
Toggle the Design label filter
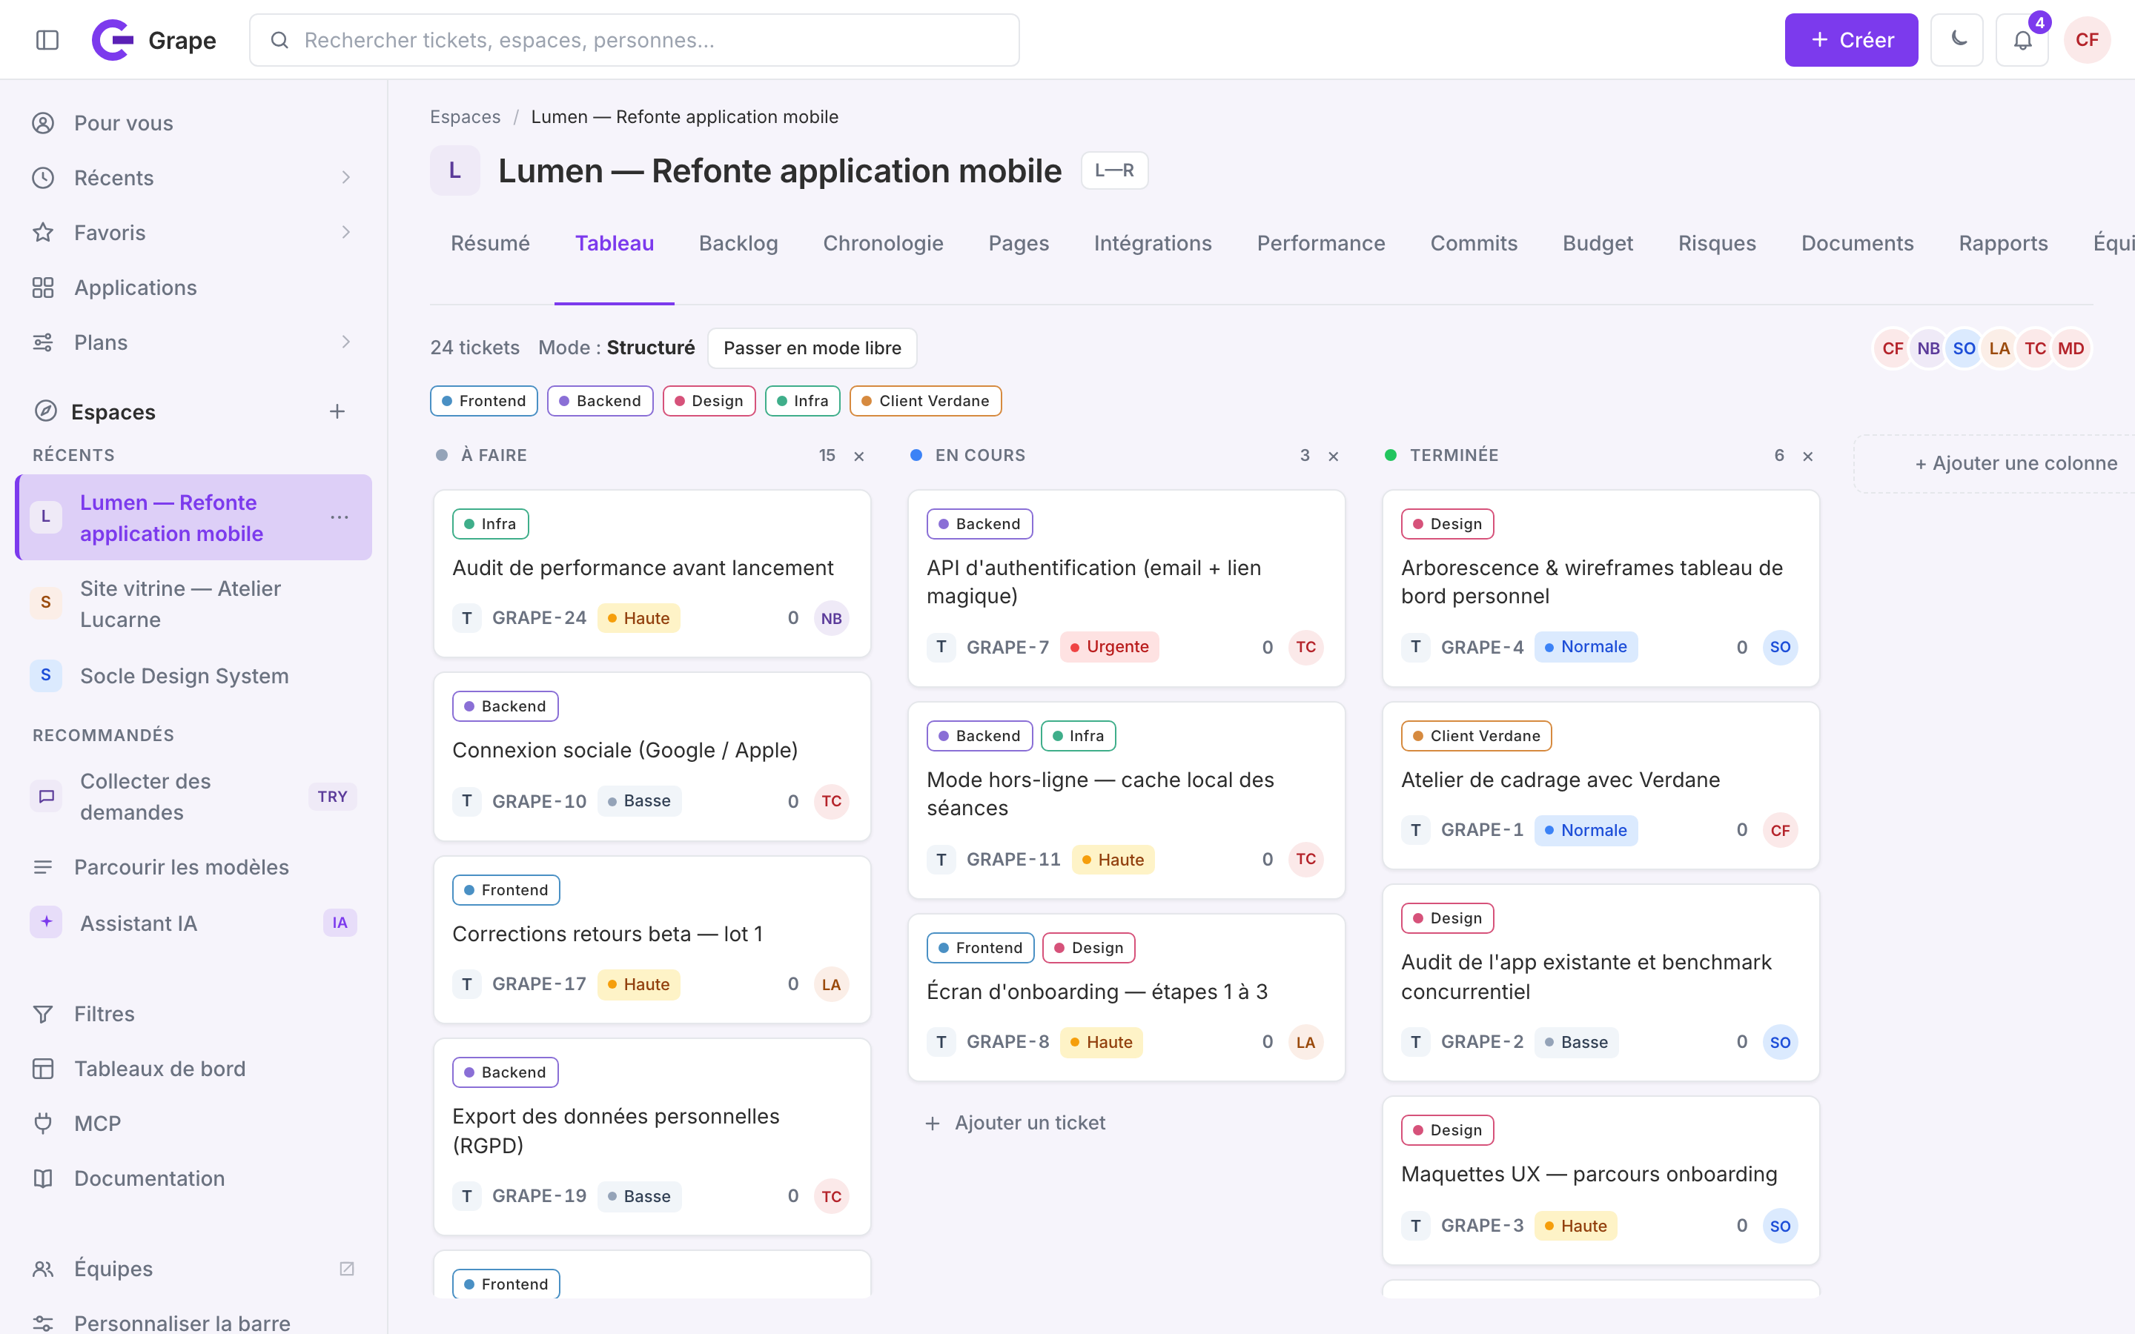tap(709, 400)
